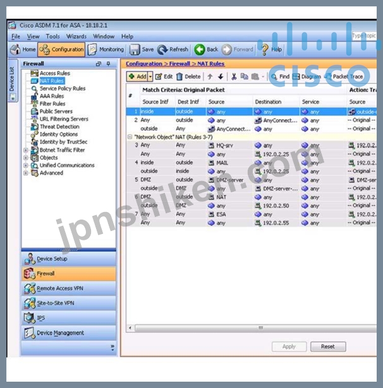Go Back with the green arrow

tap(206, 49)
